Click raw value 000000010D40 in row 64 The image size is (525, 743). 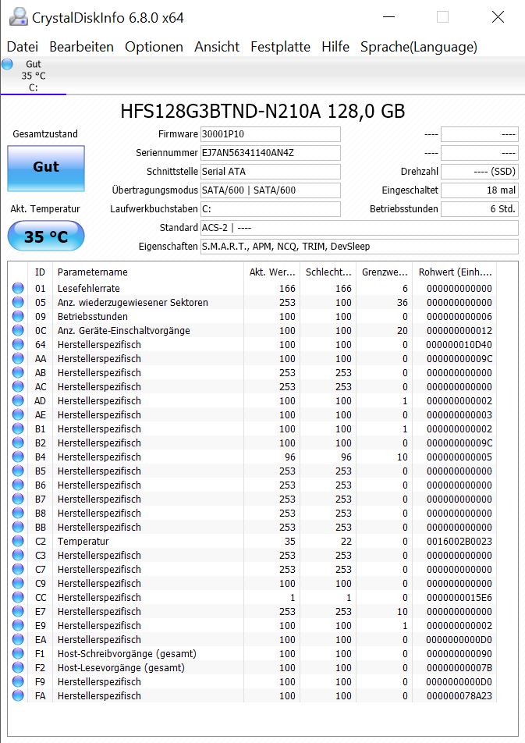click(459, 344)
